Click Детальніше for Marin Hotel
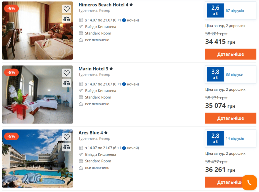This screenshot has width=259, height=192. coord(230,118)
